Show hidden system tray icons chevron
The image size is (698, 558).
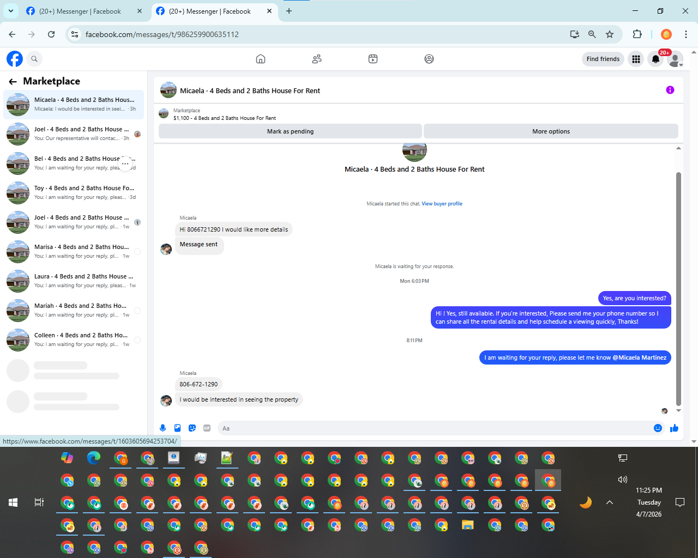pyautogui.click(x=610, y=502)
